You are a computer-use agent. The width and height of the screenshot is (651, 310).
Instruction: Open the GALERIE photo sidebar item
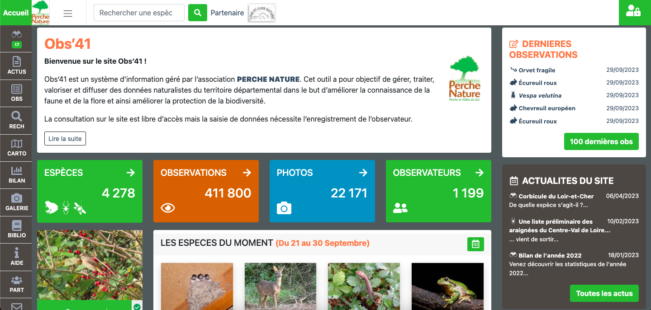(x=16, y=202)
